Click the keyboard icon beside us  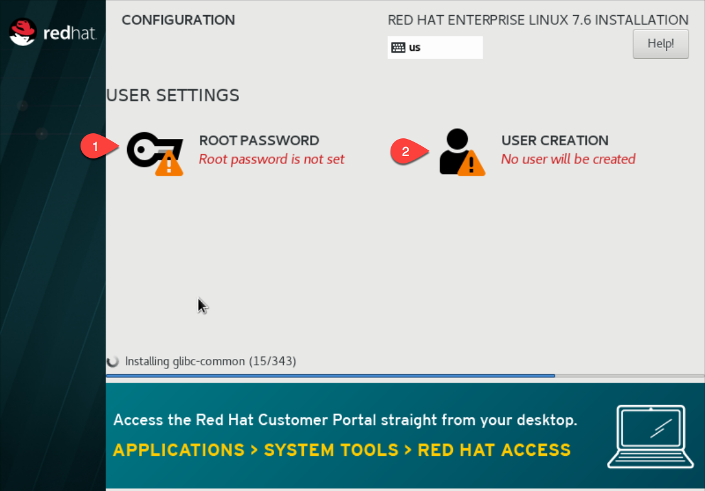398,47
